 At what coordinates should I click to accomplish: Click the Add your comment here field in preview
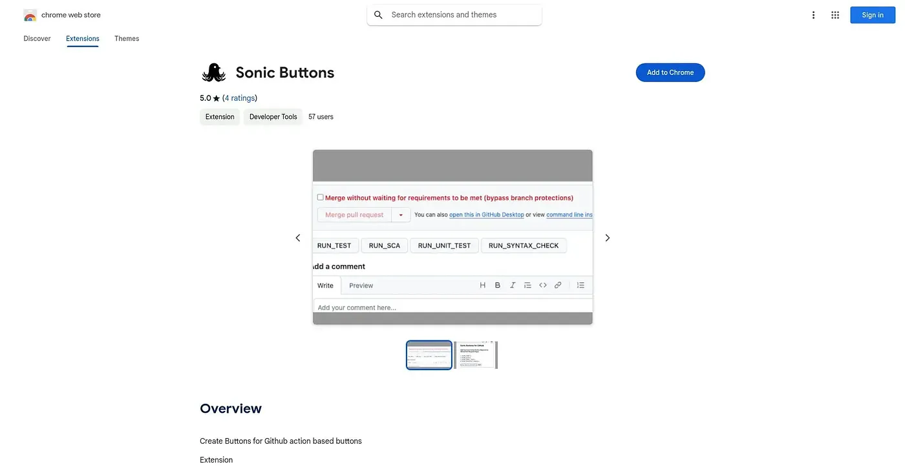point(452,307)
